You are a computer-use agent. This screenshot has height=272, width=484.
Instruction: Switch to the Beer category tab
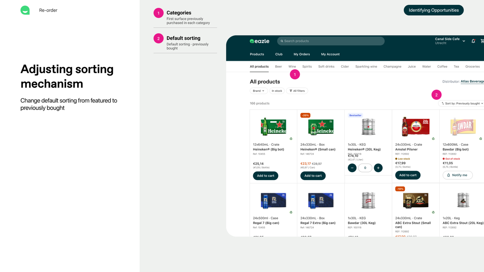(x=278, y=66)
